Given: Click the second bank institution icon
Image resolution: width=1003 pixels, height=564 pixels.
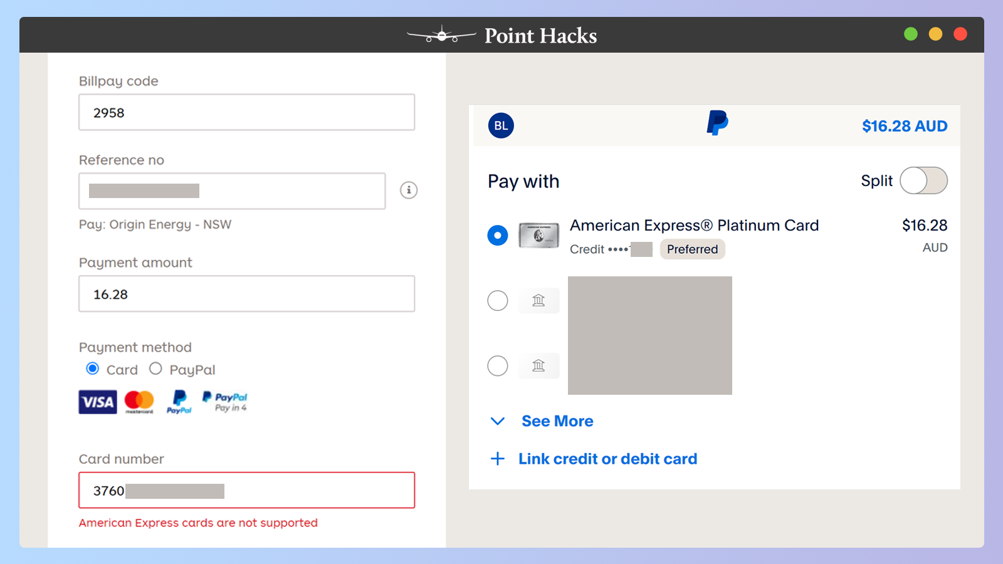Looking at the screenshot, I should [x=539, y=365].
